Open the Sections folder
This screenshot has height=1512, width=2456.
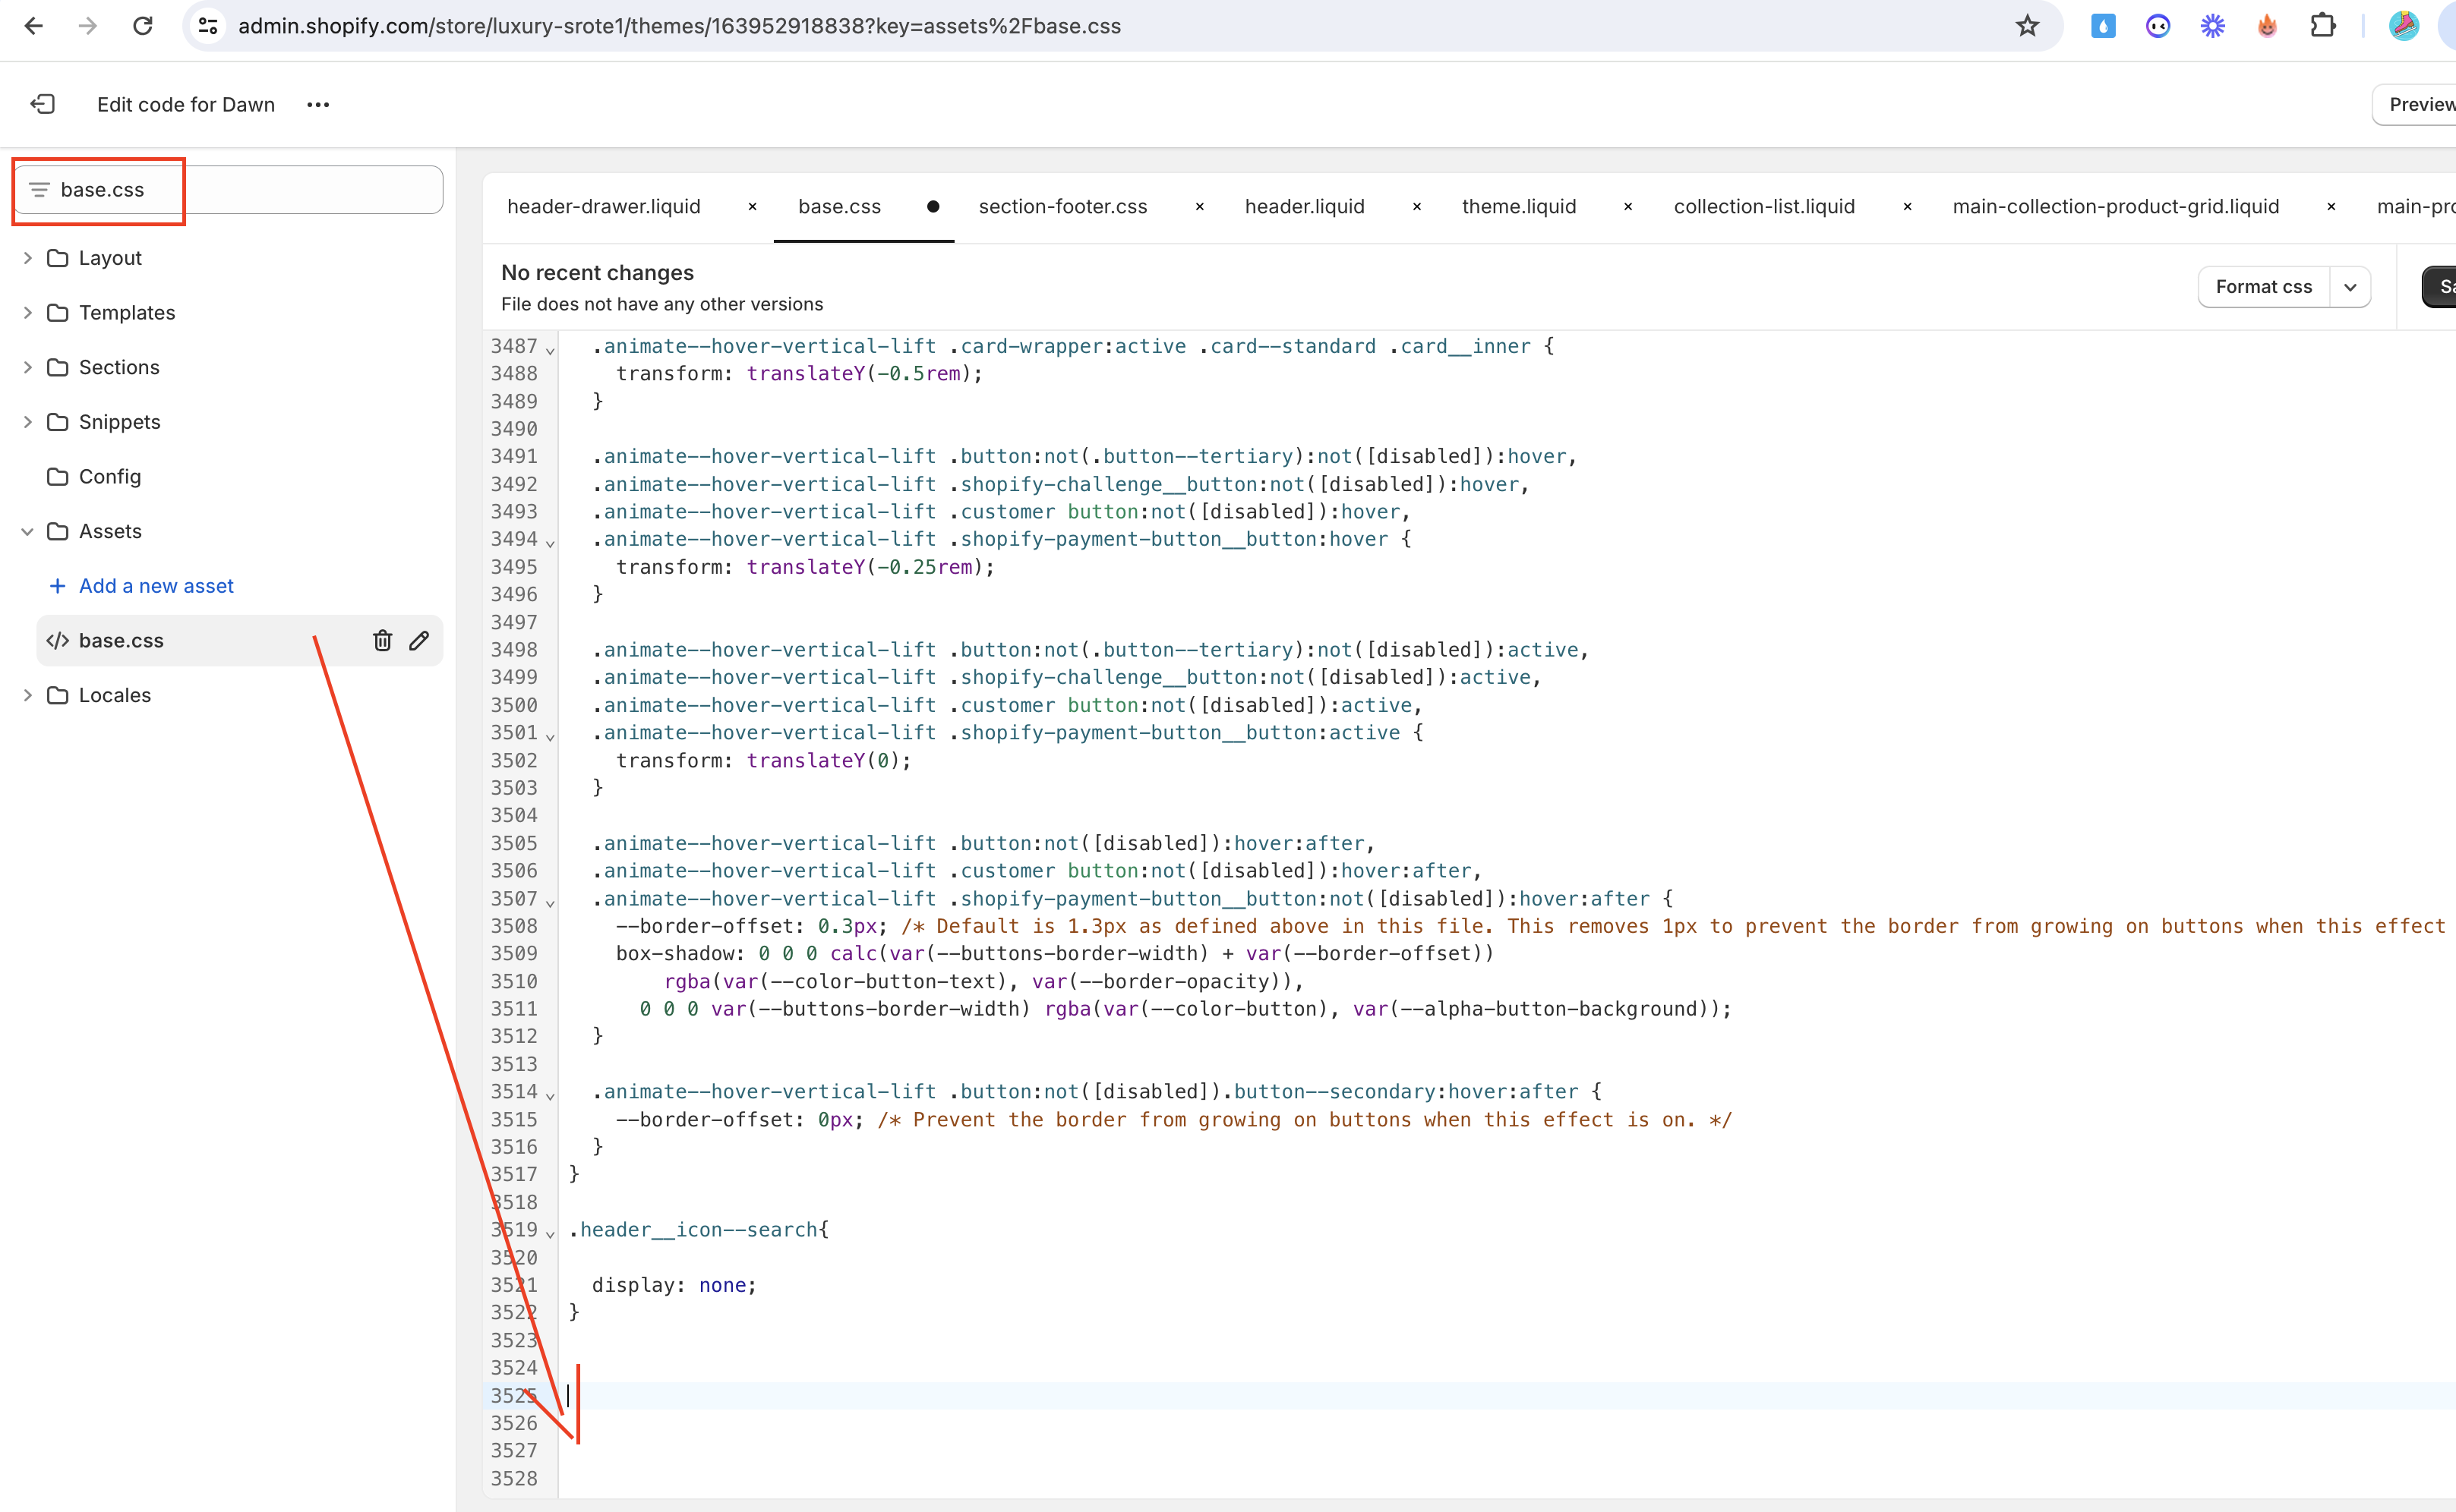pyautogui.click(x=118, y=367)
